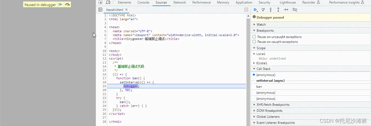Step out of current function
371x126 pixels.
click(x=278, y=10)
